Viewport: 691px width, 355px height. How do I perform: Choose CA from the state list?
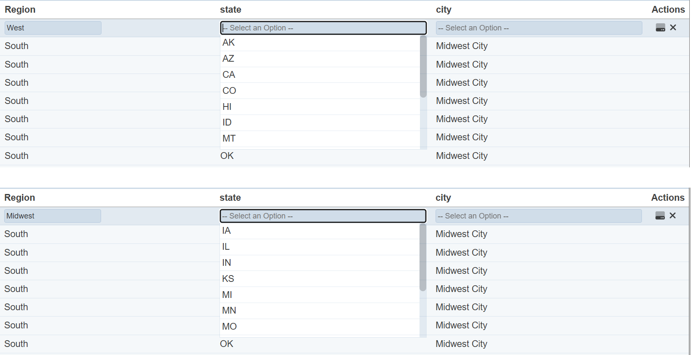(x=229, y=75)
